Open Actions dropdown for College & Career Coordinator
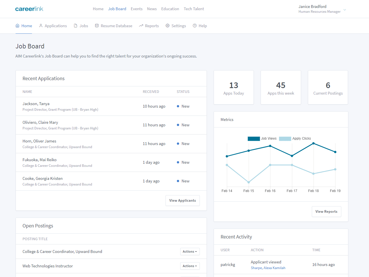The image size is (369, 277). [x=190, y=252]
